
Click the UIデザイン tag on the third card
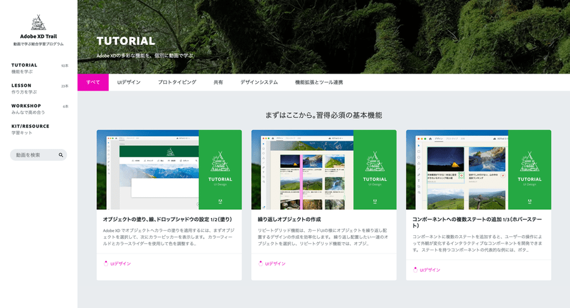[x=429, y=270]
